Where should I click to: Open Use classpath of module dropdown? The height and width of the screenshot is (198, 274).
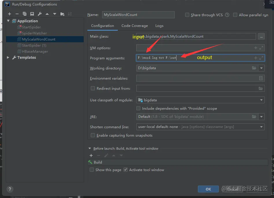[x=261, y=100]
